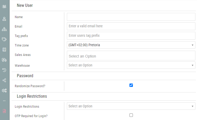
Task: Show more options via ellipsis icon
Action: 4,101
